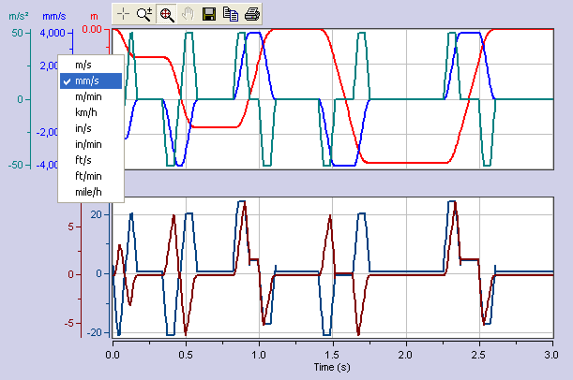Select ft/min from the unit list
Screen dimensions: 573x380
[x=87, y=176]
